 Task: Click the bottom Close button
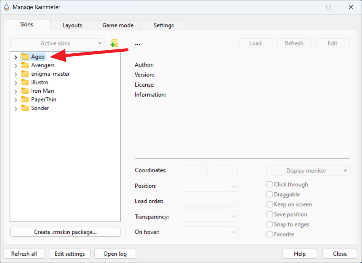click(x=340, y=254)
